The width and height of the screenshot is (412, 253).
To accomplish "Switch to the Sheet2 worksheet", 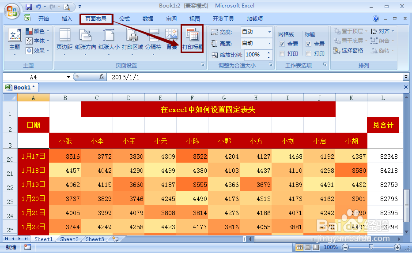I will click(69, 239).
